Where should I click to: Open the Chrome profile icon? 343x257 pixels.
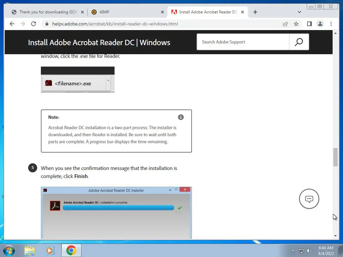click(x=320, y=24)
